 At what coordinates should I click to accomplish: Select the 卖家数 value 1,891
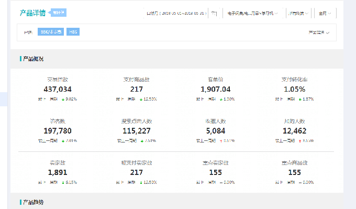coord(58,172)
